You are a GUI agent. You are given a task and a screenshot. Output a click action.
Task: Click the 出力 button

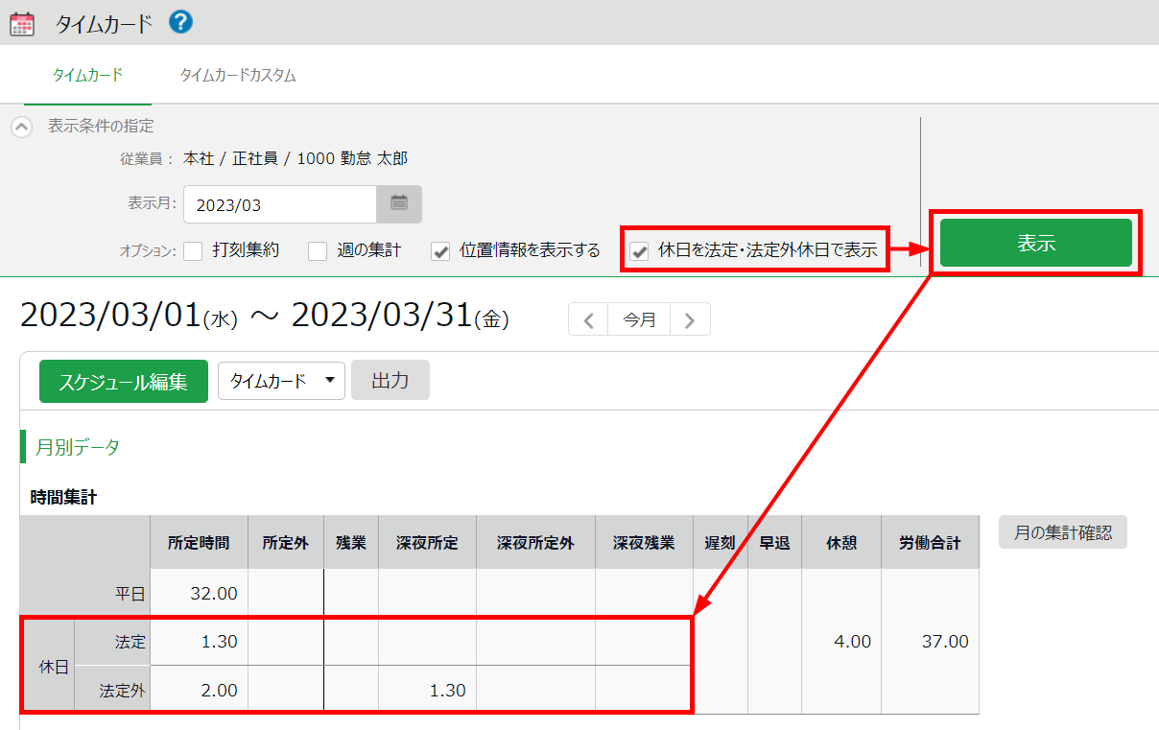(x=390, y=381)
